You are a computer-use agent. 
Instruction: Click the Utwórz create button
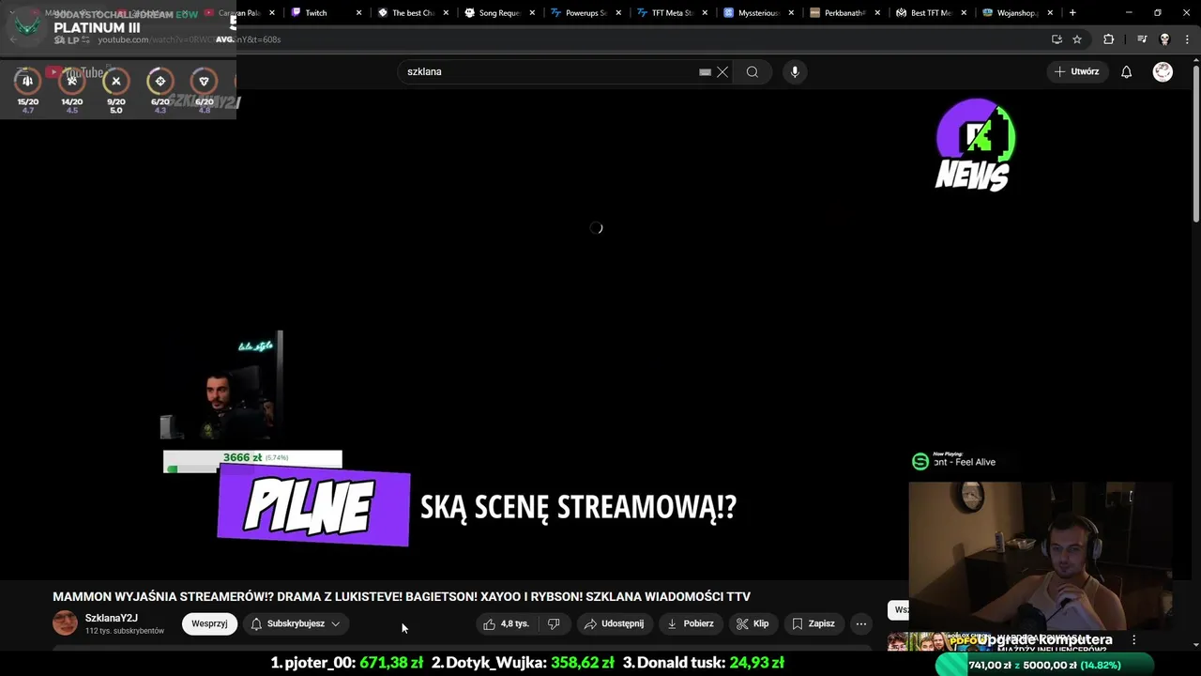1076,71
